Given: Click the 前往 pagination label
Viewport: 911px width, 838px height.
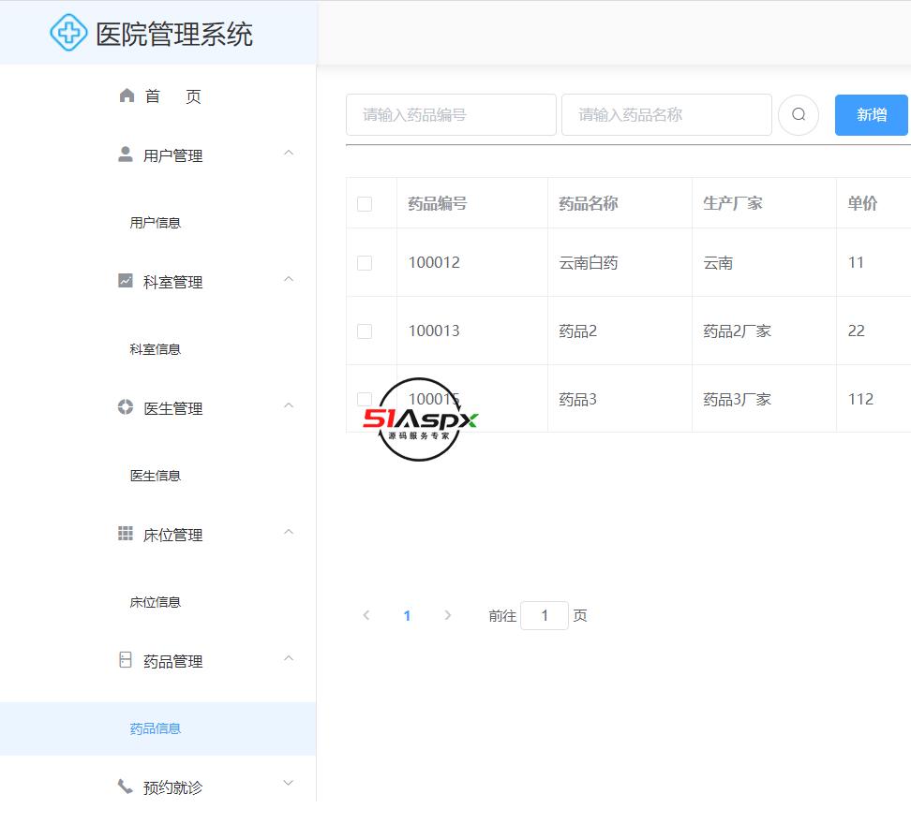Looking at the screenshot, I should pyautogui.click(x=502, y=616).
